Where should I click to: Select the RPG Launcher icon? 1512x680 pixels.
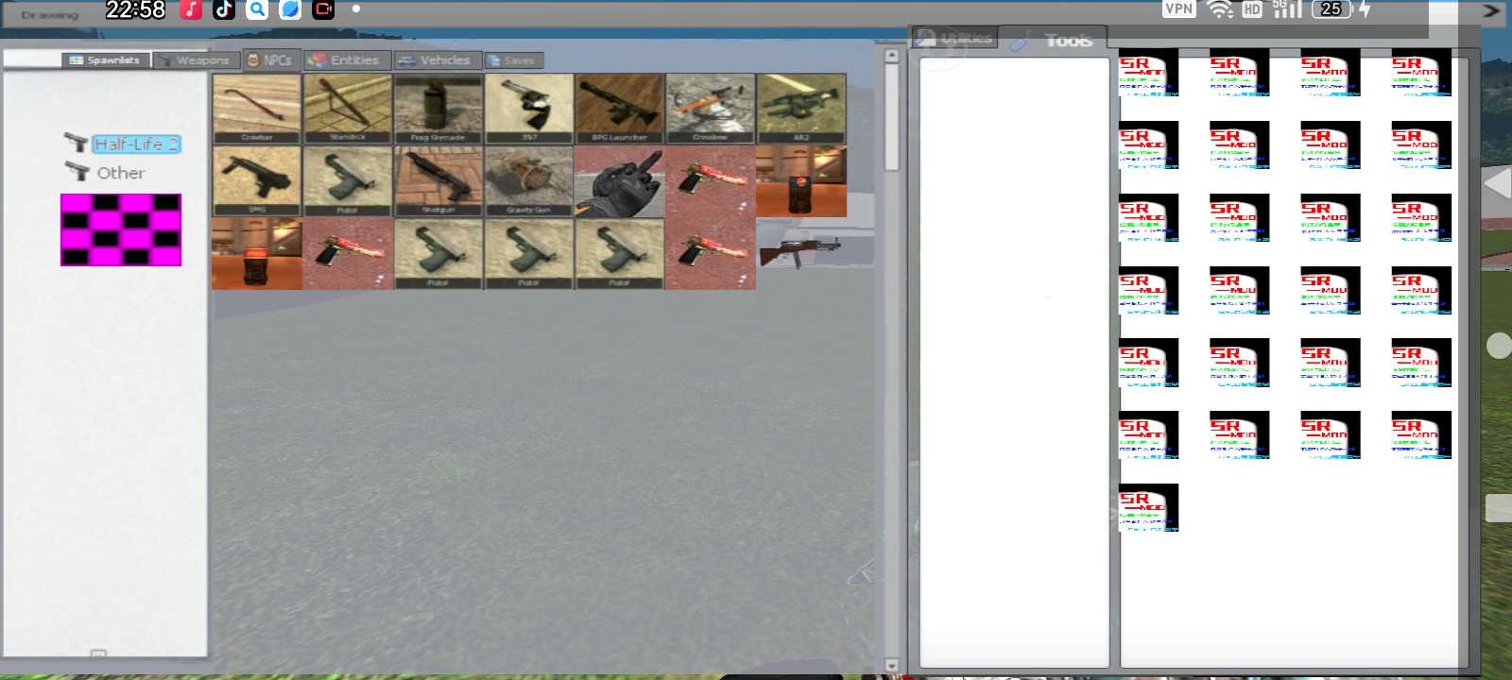coord(620,109)
